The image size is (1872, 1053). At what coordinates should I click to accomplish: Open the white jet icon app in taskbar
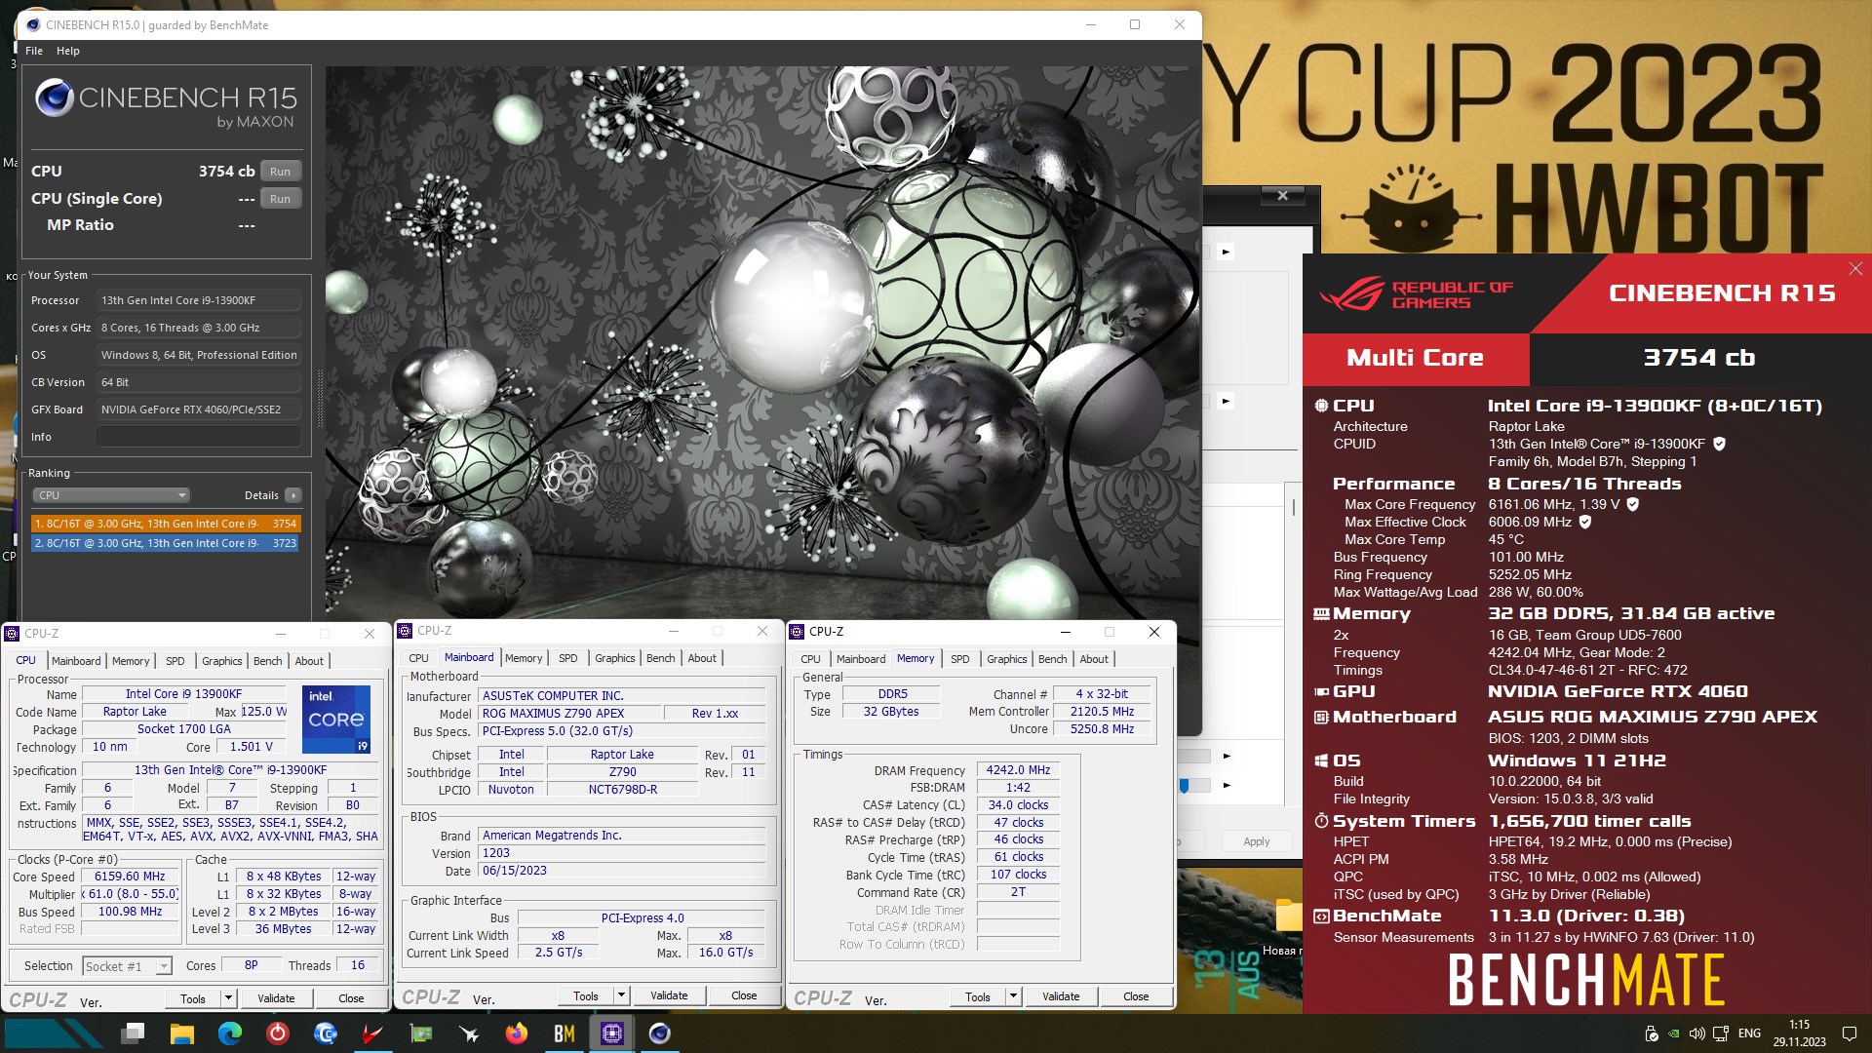click(469, 1033)
